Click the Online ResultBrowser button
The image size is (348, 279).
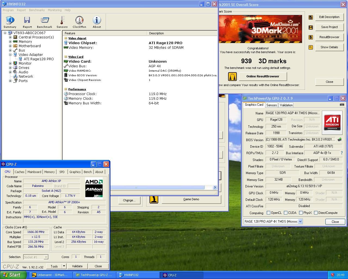[263, 76]
